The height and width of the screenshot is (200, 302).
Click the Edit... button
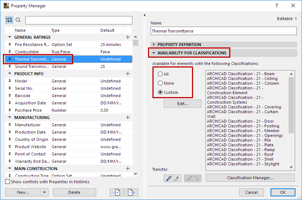click(182, 104)
